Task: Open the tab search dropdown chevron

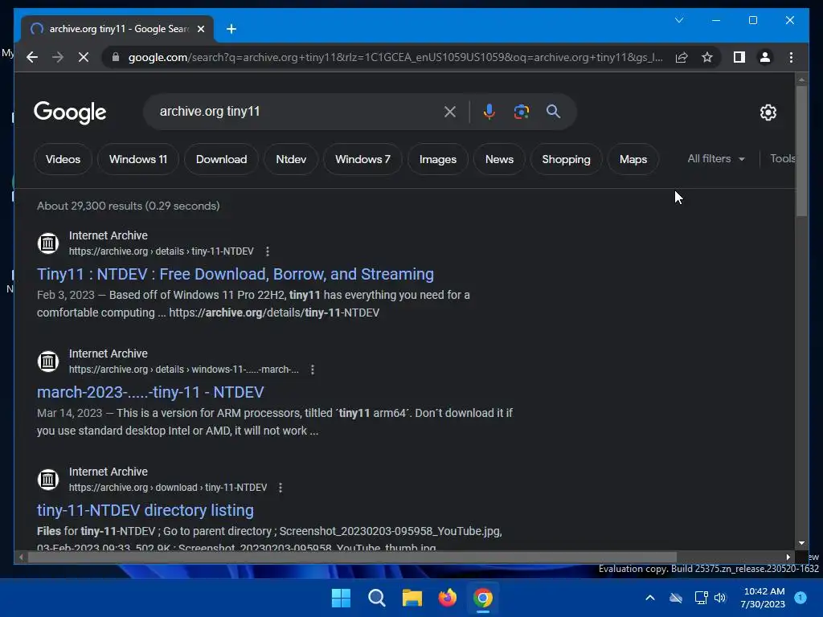Action: click(x=679, y=20)
